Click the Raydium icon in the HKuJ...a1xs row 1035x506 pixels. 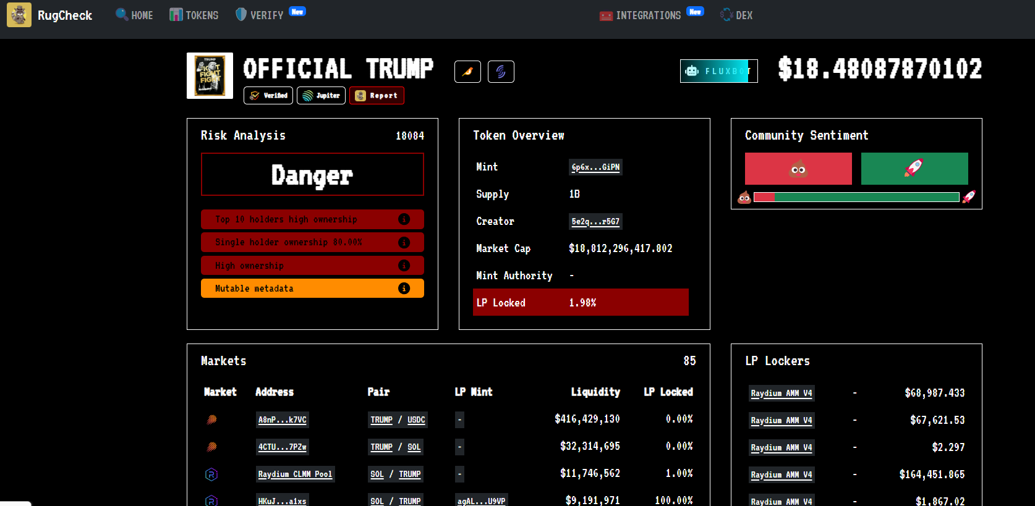(x=211, y=500)
